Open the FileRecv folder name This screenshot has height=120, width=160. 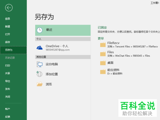click(113, 43)
